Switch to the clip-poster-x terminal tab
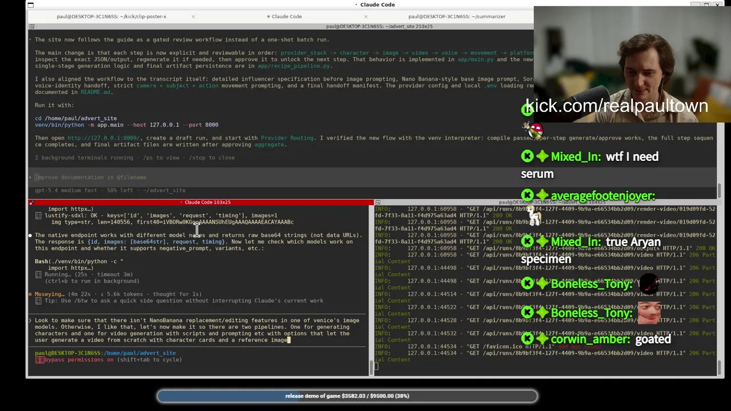The width and height of the screenshot is (731, 411). tap(111, 17)
